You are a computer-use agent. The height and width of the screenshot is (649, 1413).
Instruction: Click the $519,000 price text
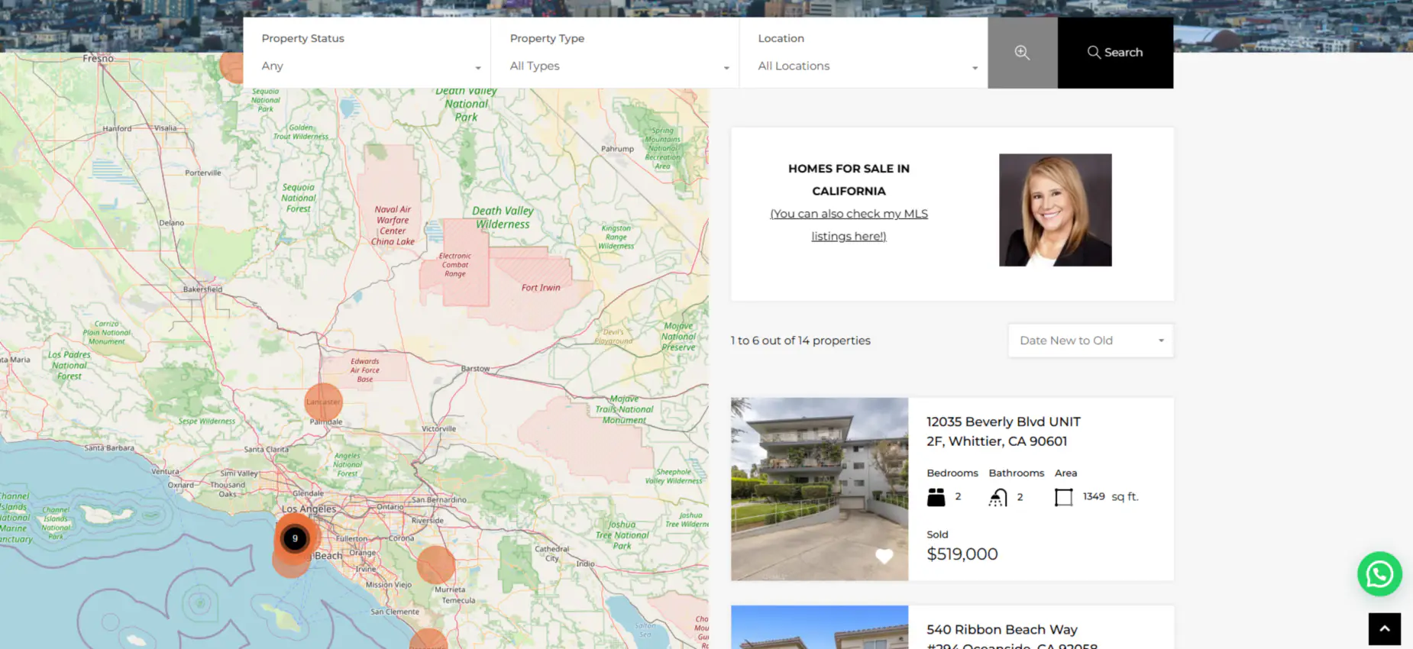962,554
